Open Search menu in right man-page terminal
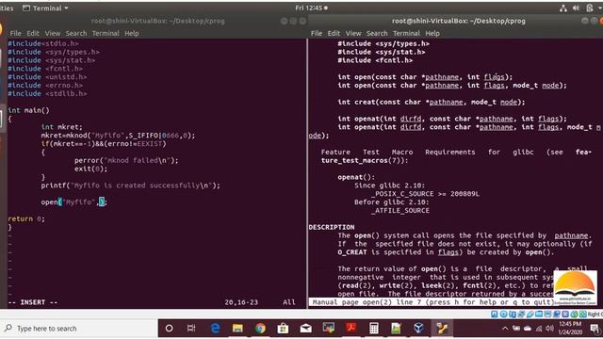The image size is (603, 339). tap(377, 34)
